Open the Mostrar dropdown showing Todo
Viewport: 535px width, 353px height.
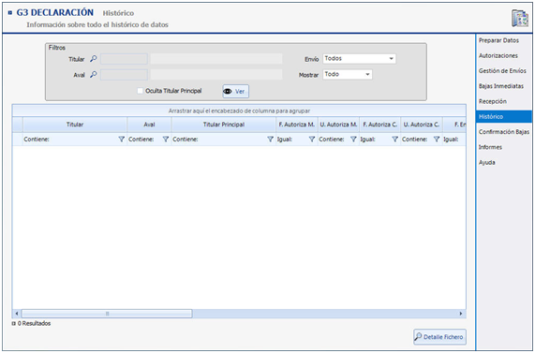pos(348,74)
